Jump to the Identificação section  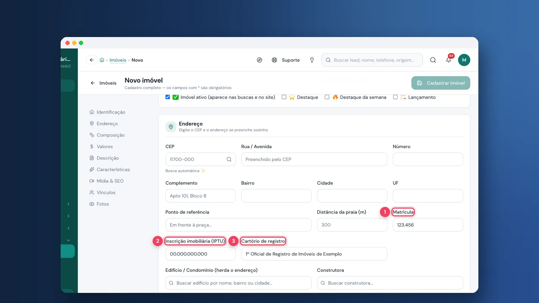coord(107,112)
